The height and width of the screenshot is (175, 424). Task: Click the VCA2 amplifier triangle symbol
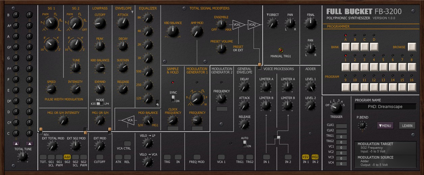[254, 24]
